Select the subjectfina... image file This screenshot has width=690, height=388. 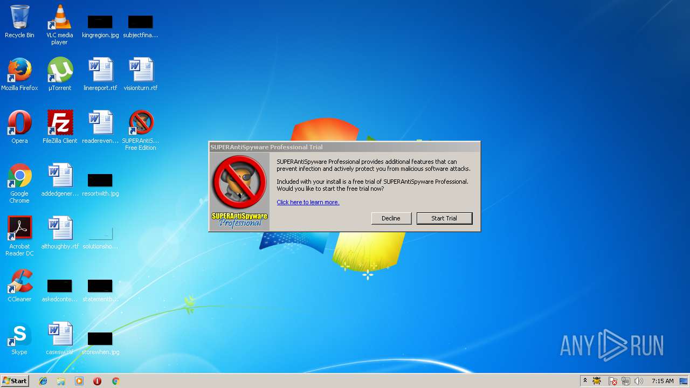coord(141,26)
